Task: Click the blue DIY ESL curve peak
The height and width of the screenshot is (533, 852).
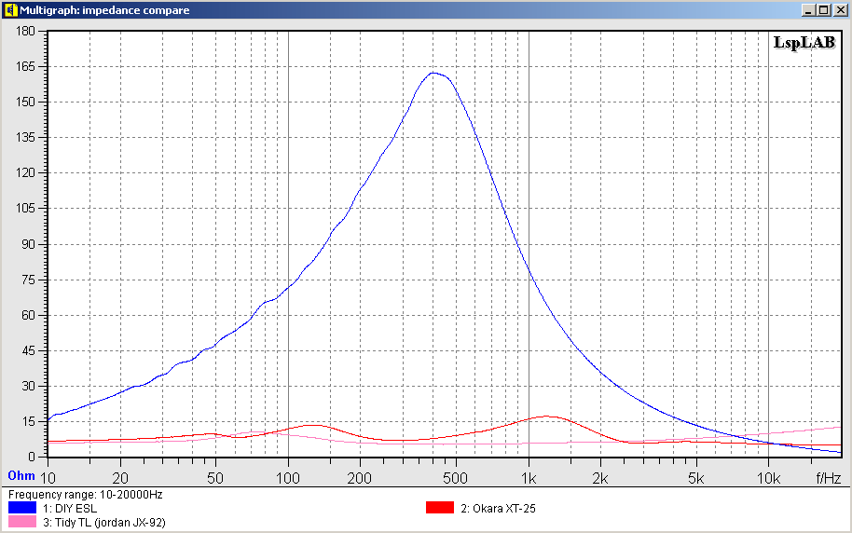Action: [433, 73]
